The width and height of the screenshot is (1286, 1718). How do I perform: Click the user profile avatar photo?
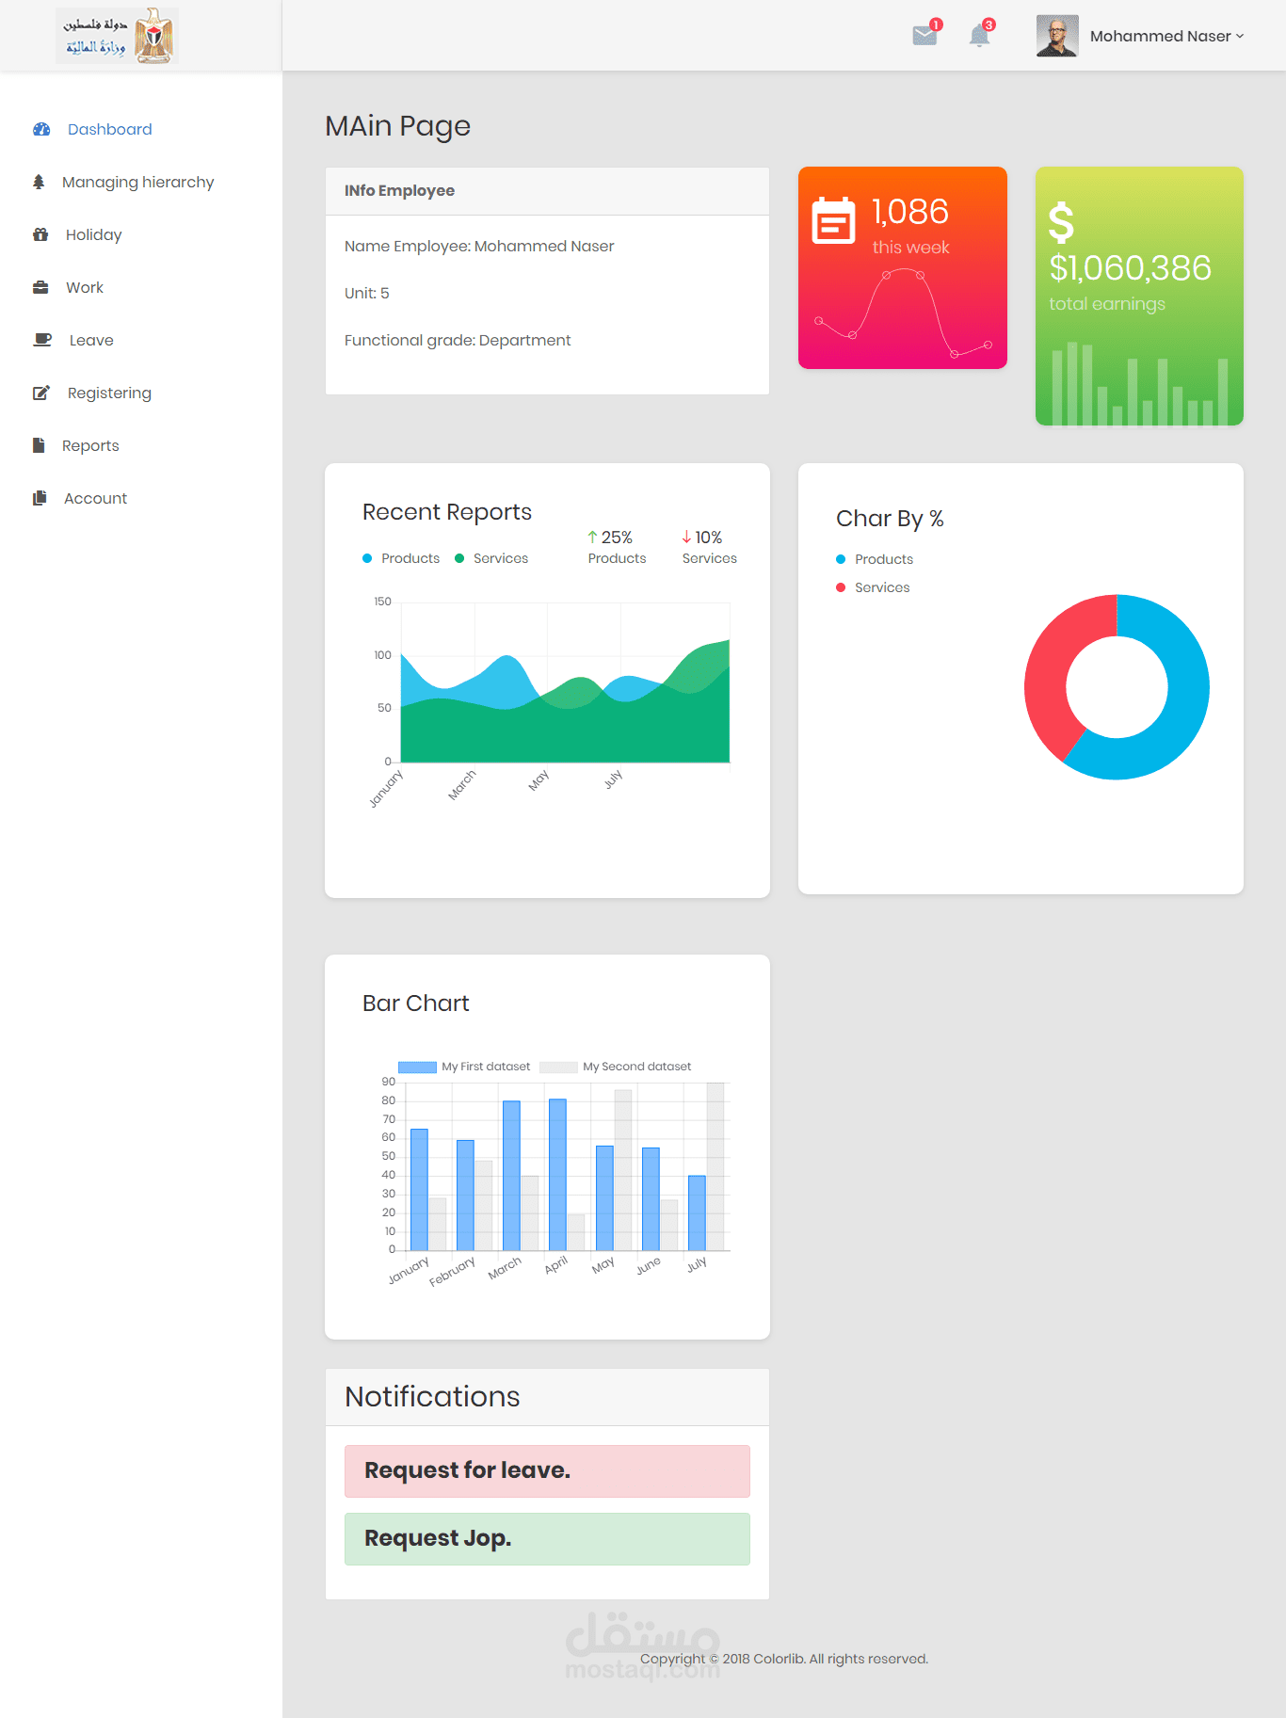coord(1057,36)
